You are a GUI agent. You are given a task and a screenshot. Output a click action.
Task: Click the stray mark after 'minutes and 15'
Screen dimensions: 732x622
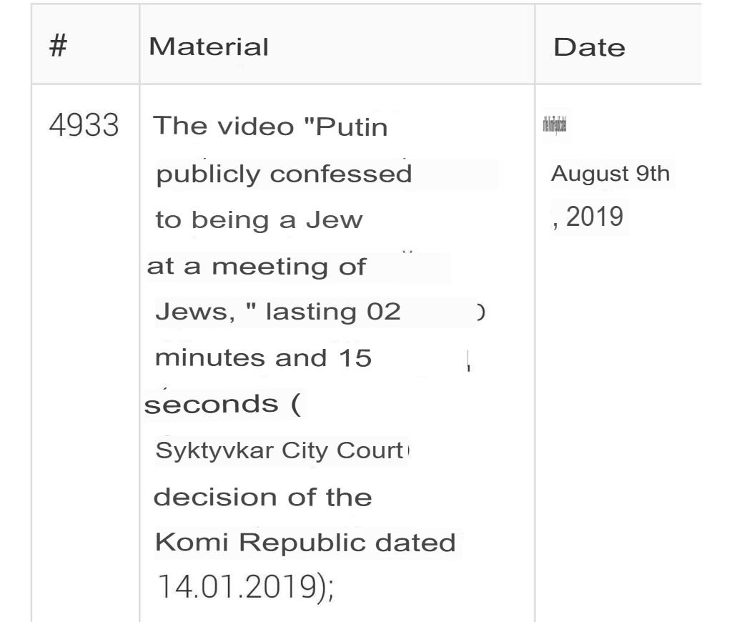(468, 362)
